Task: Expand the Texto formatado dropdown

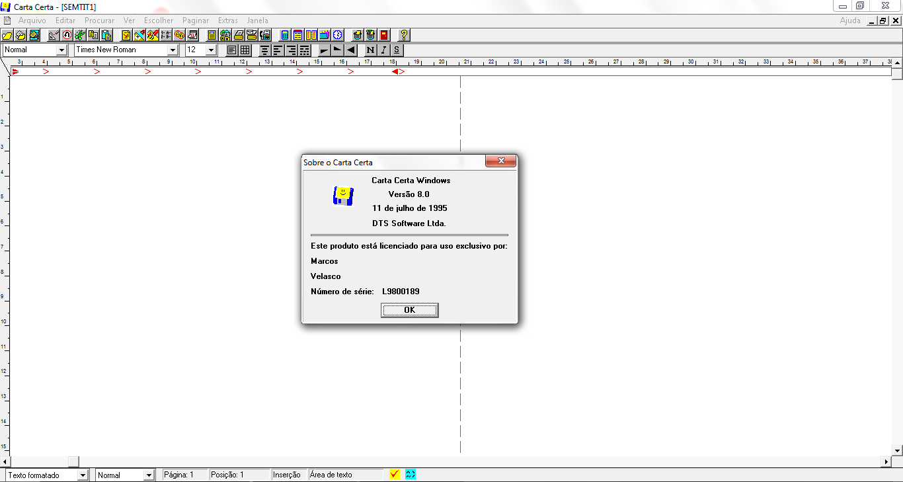Action: [83, 475]
